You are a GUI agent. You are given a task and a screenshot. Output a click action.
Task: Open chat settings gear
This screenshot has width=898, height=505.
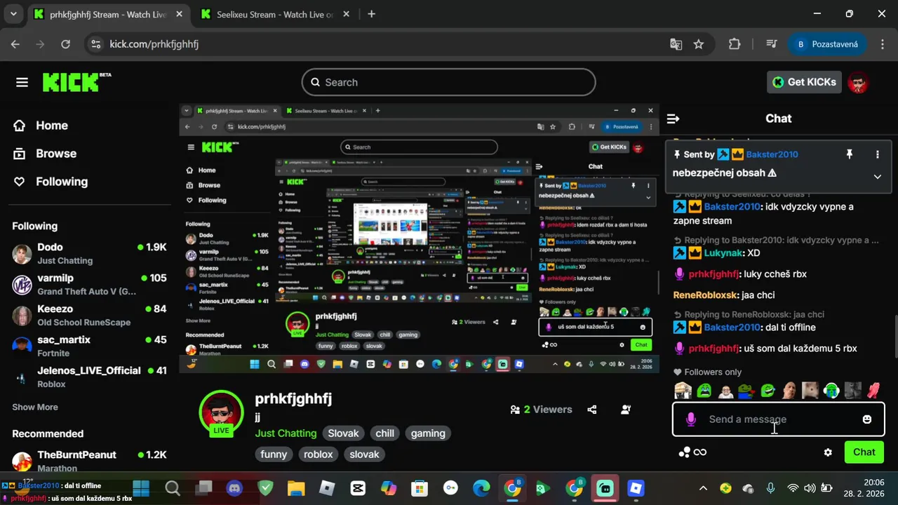click(828, 452)
